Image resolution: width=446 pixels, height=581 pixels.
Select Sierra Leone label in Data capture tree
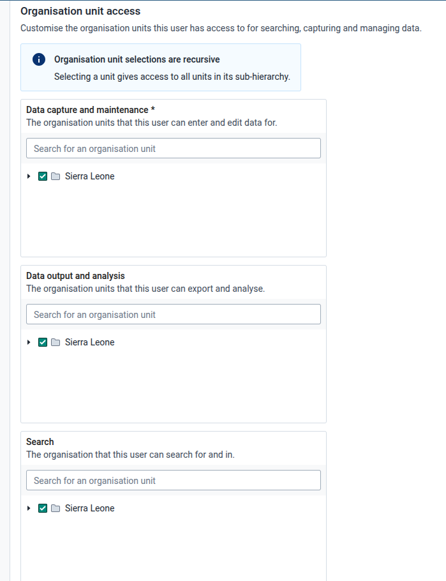click(89, 176)
